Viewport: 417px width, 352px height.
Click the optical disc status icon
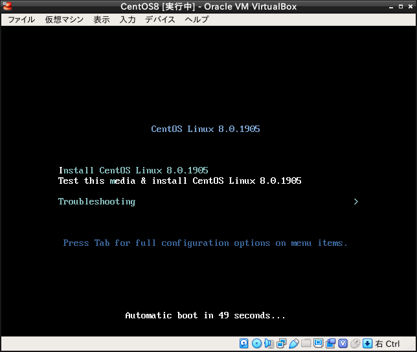tap(256, 344)
